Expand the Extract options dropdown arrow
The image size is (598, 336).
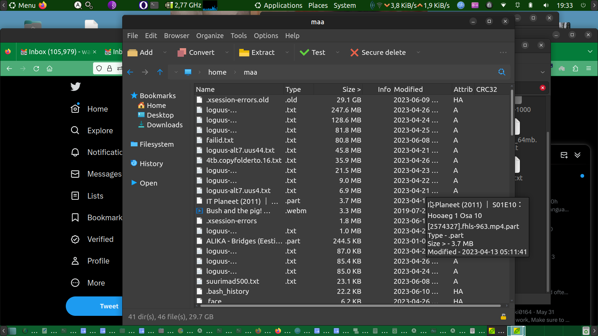[x=287, y=53]
